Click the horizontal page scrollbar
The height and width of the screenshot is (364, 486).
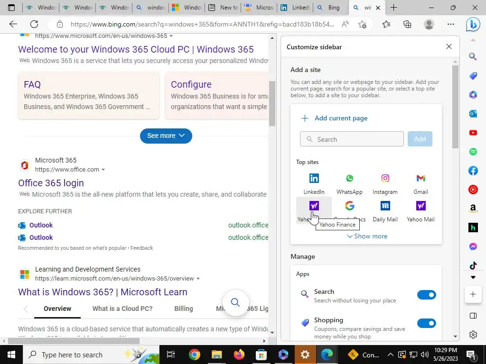(74, 341)
